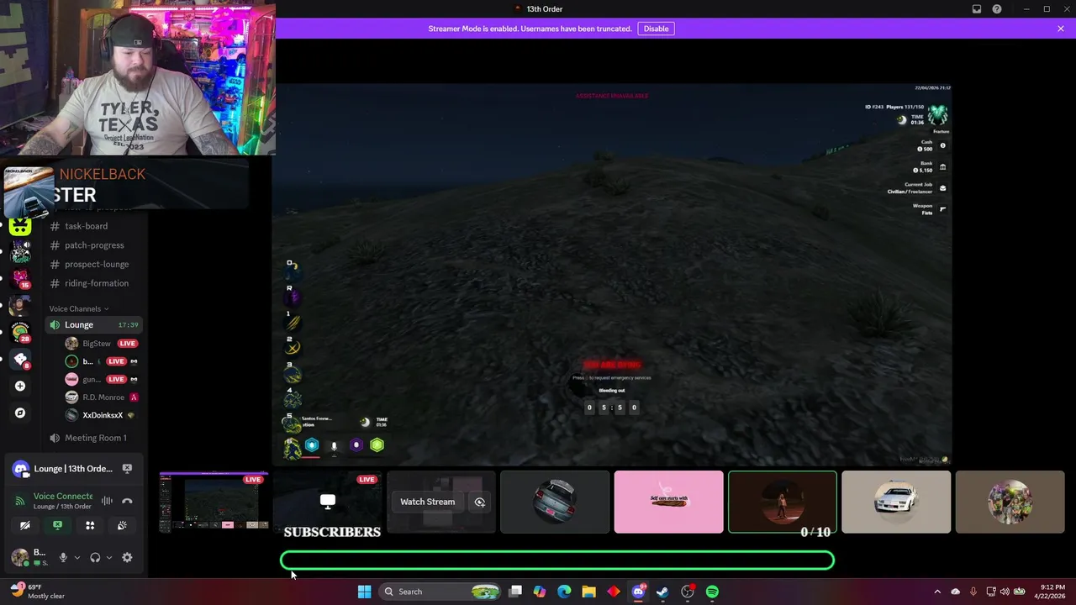Select the Lounge voice channel

93,324
